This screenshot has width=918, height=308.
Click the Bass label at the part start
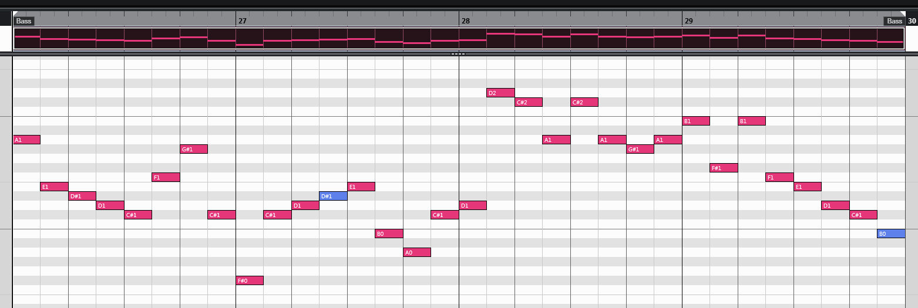(x=24, y=21)
